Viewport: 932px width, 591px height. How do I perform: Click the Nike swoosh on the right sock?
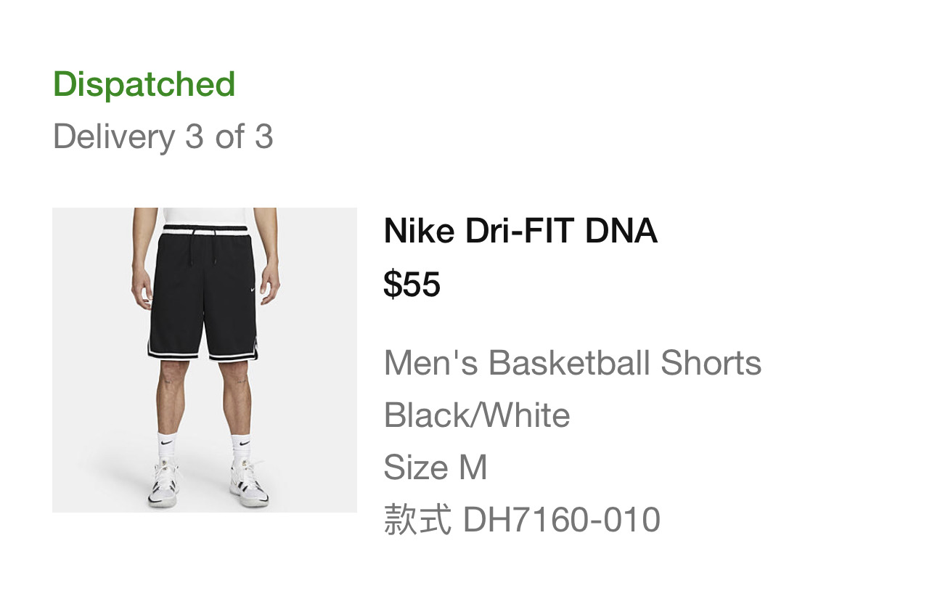[244, 441]
